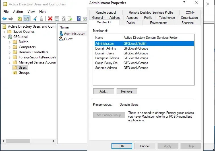Open the Profile tab
Viewport: 215px width, 151px height.
click(148, 18)
